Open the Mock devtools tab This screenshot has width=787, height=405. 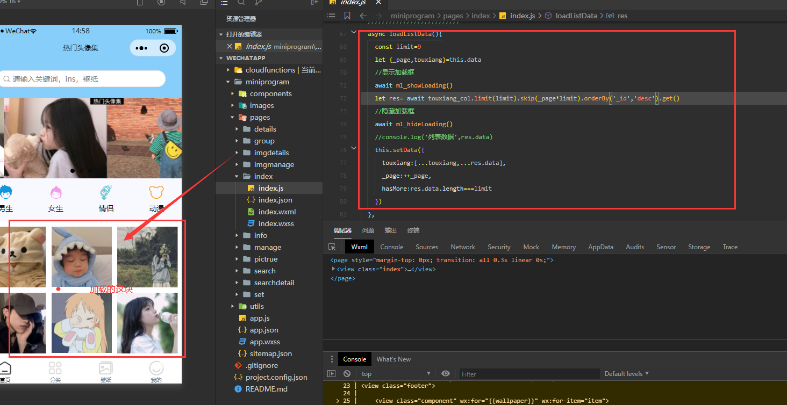[531, 247]
